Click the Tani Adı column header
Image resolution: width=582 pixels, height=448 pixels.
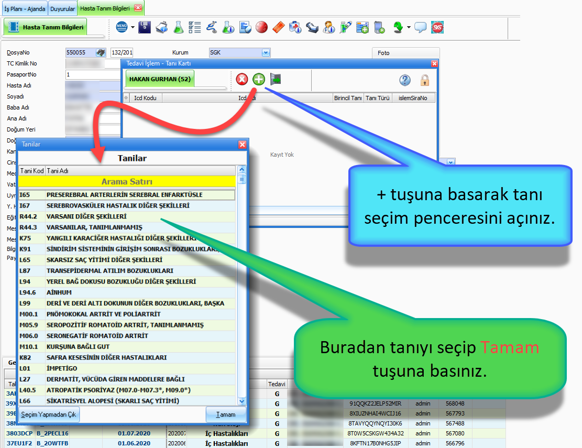click(140, 171)
